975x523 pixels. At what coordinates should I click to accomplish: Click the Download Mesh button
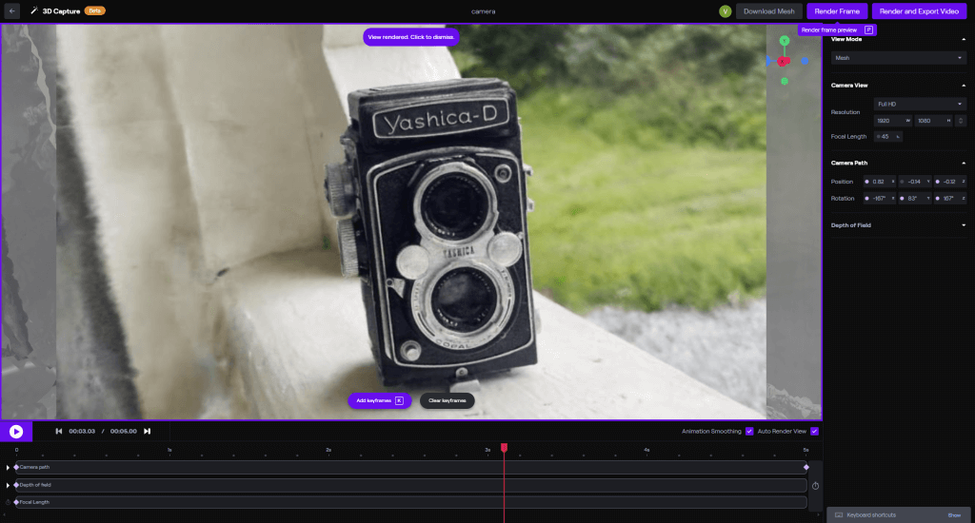(x=768, y=11)
